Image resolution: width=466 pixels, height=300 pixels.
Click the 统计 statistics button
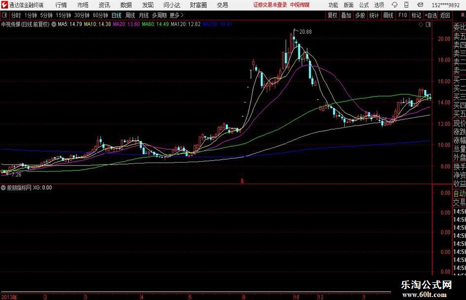click(x=374, y=15)
